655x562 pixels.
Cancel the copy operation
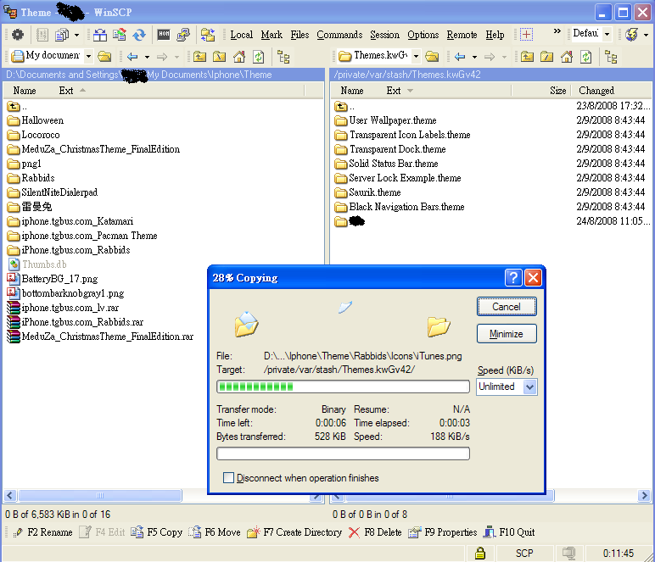coord(506,307)
